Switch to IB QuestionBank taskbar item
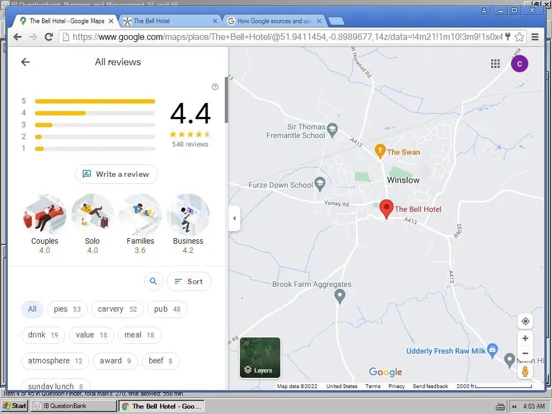The width and height of the screenshot is (552, 414). (73, 406)
